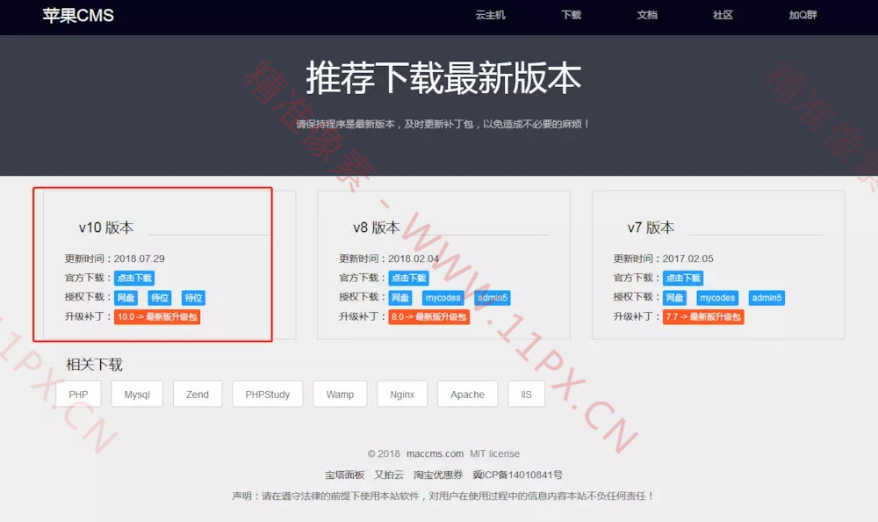Open the 云主机 navigation item
878x522 pixels.
point(489,16)
